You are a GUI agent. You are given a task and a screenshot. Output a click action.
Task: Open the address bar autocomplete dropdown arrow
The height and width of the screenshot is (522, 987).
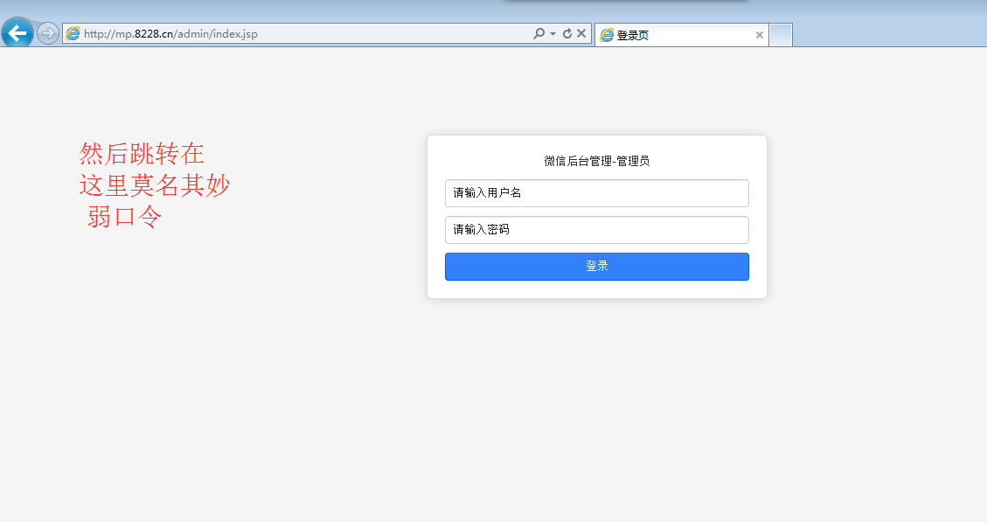(553, 34)
